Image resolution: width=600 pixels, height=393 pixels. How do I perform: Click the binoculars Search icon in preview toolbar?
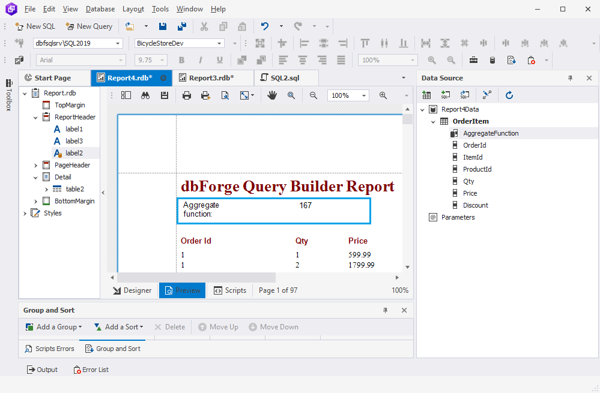[x=145, y=95]
